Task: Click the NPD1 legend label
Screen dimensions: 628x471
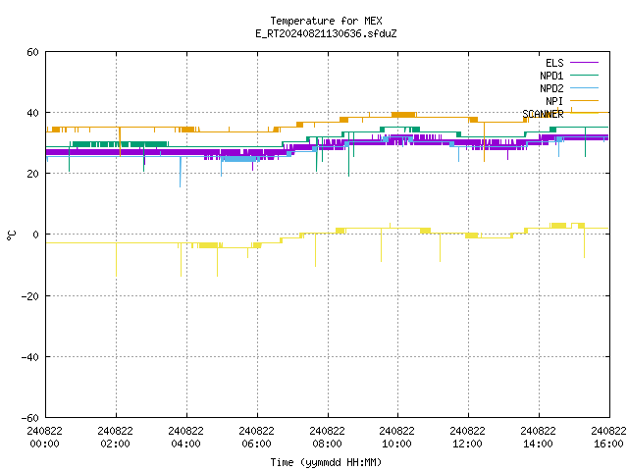Action: point(551,76)
